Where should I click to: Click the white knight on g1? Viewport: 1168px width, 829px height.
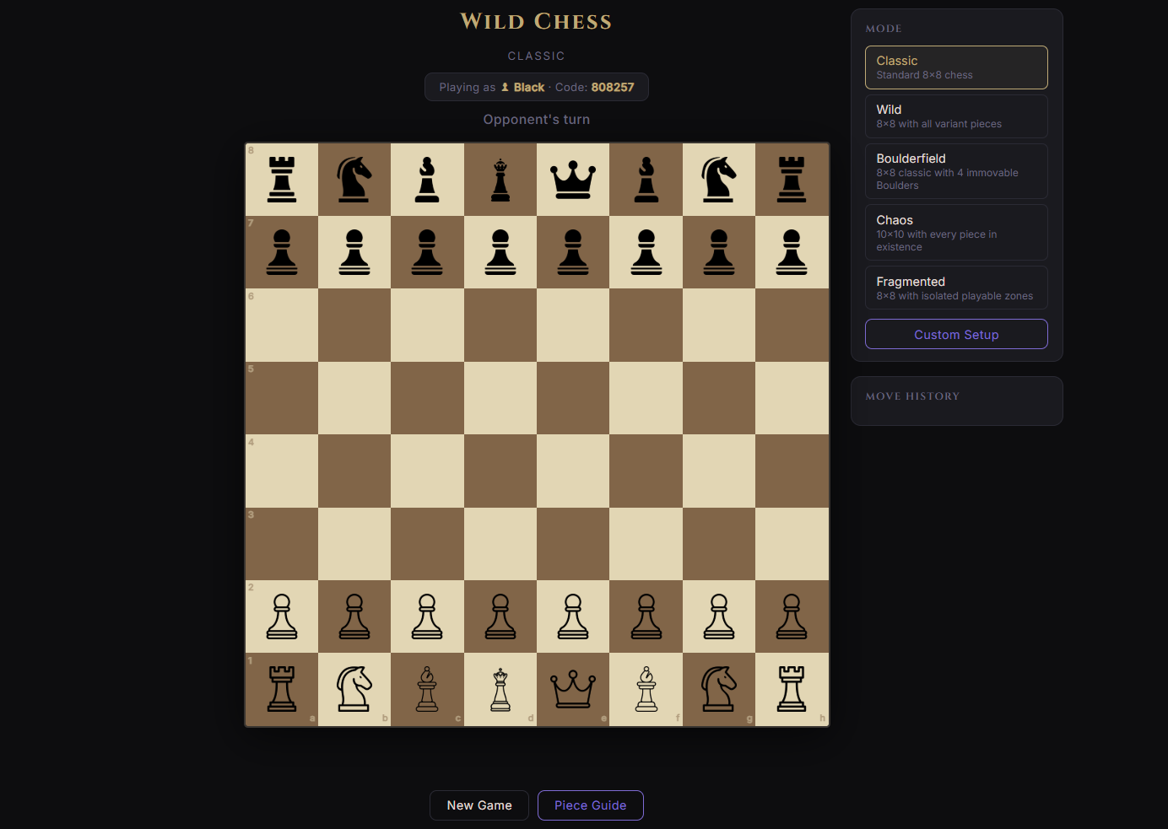point(719,689)
